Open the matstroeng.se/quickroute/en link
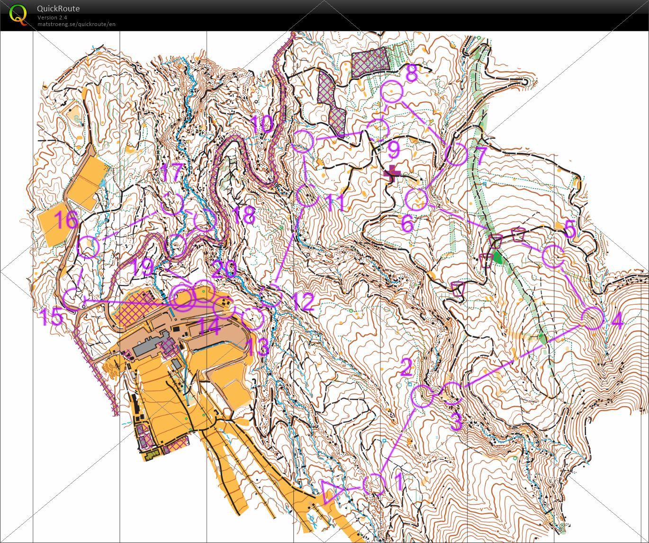Viewport: 649px width, 543px height. (x=76, y=24)
